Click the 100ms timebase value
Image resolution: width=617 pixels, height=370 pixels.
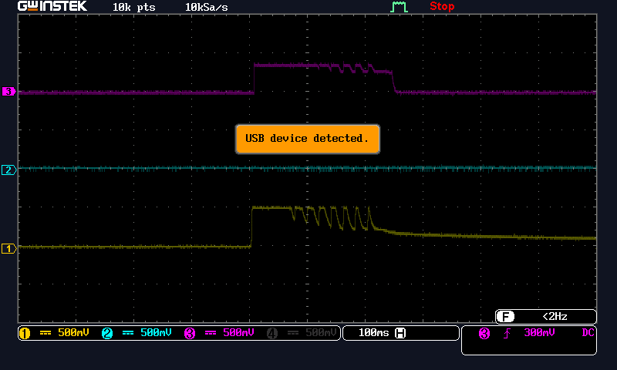coord(373,333)
